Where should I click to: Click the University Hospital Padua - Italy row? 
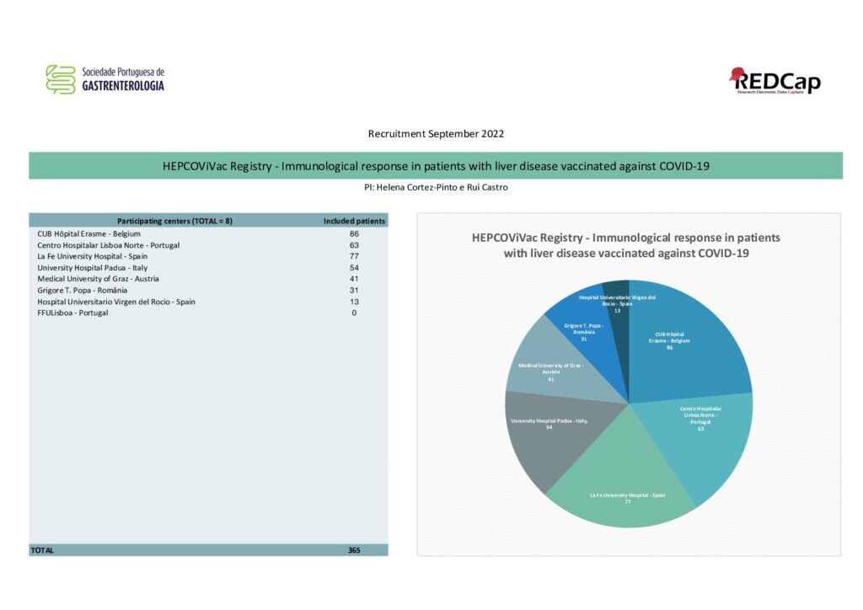tap(209, 268)
